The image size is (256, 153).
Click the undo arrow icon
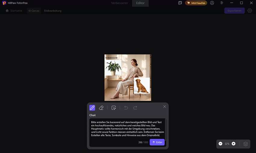pyautogui.click(x=126, y=108)
